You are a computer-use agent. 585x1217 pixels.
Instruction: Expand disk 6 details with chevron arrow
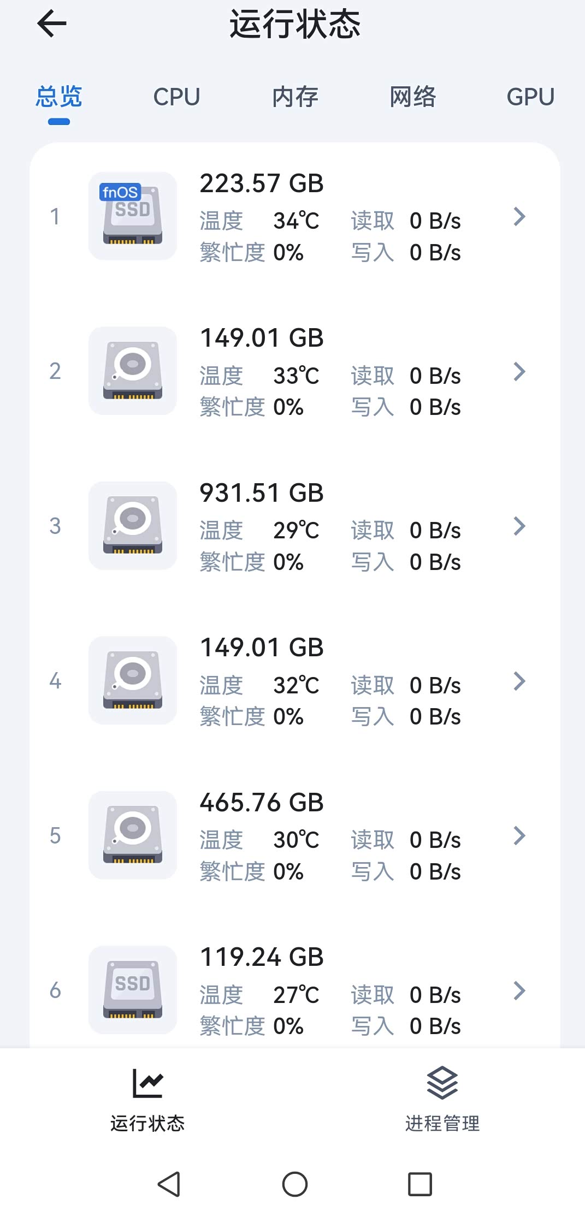[519, 990]
